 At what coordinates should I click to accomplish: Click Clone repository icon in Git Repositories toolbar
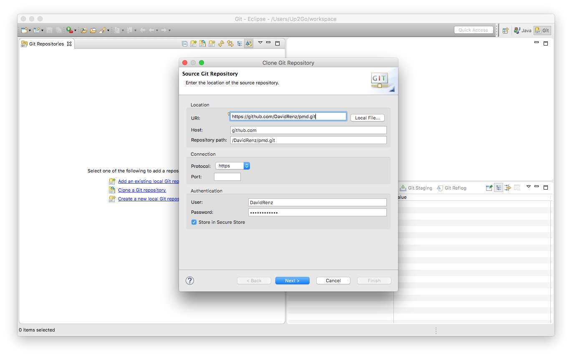tap(203, 43)
